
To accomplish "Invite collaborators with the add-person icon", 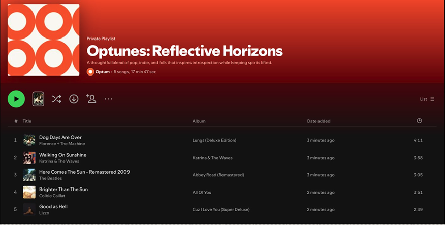I will pos(91,99).
